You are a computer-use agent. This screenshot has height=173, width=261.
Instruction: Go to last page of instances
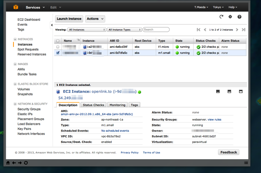(244, 30)
